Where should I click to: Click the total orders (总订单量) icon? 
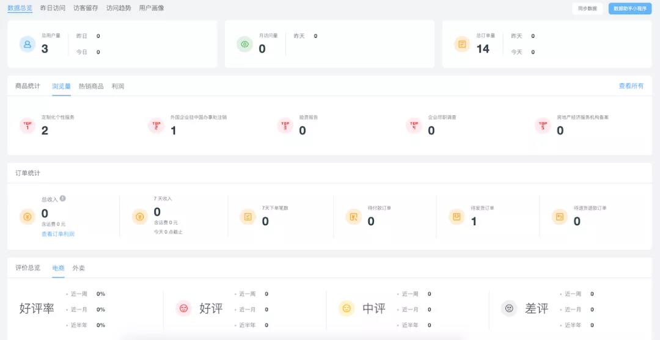[463, 44]
